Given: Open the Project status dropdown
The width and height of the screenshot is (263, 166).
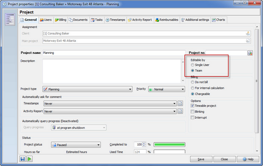Looking at the screenshot, I should (x=76, y=145).
